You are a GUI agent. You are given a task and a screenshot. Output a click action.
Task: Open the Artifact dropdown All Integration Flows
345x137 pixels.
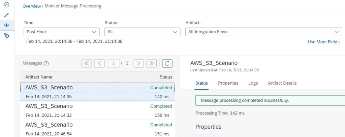click(263, 32)
